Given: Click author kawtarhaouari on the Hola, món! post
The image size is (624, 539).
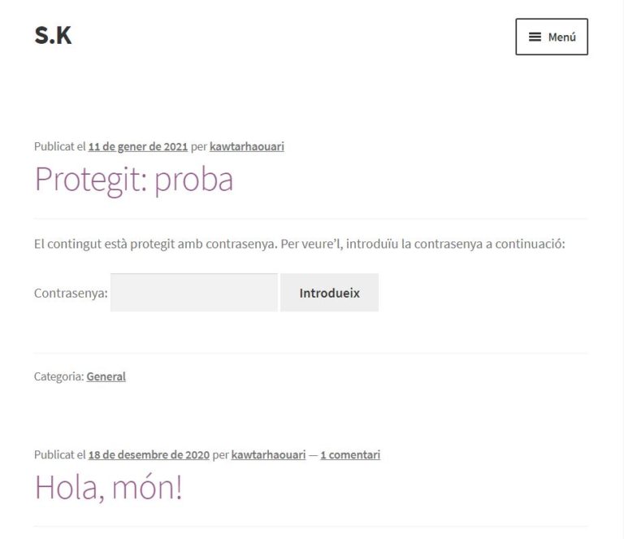Looking at the screenshot, I should (268, 455).
